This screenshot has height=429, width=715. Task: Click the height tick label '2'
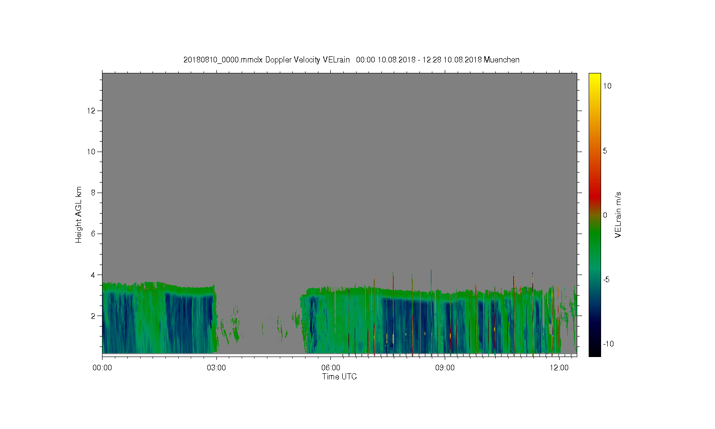click(x=93, y=316)
